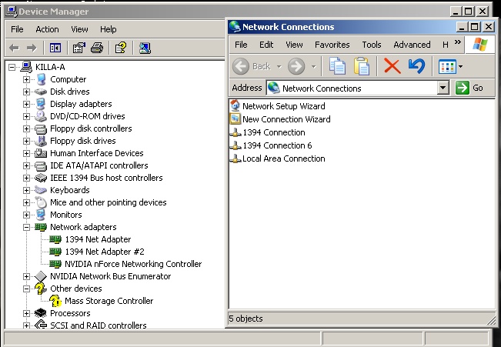Click the red Delete X icon
Viewport: 501px width, 347px height.
pos(392,66)
